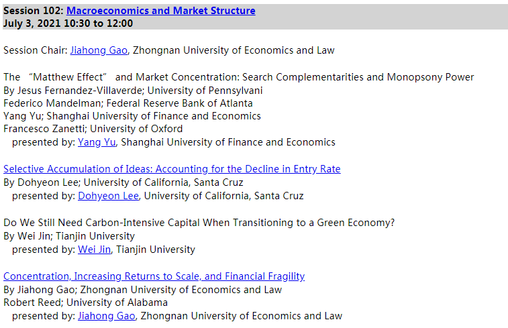The height and width of the screenshot is (328, 508).
Task: Click the "Session 102:" header label
Action: point(34,11)
